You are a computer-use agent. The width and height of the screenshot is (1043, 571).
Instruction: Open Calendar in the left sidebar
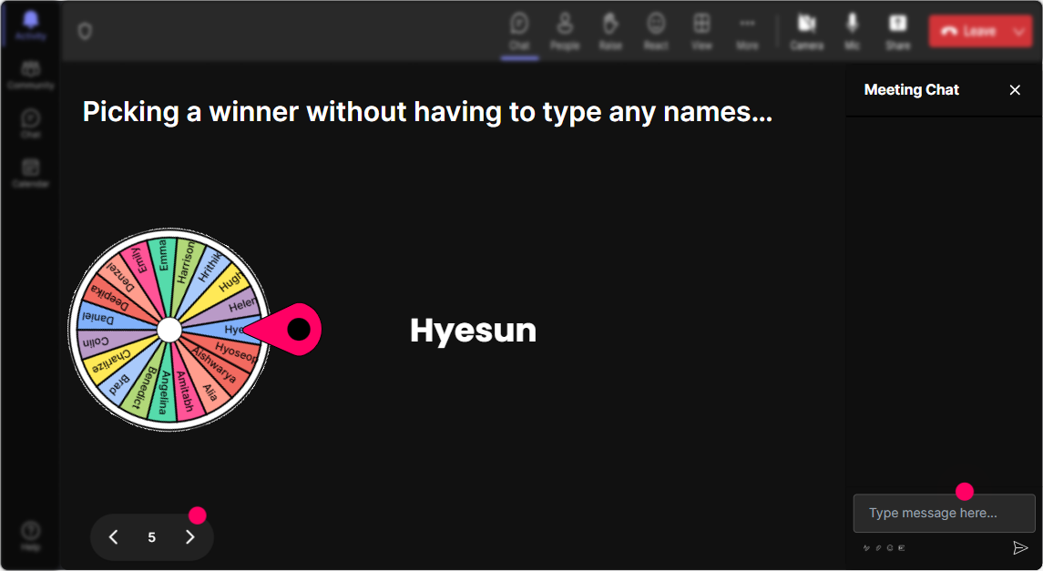31,173
